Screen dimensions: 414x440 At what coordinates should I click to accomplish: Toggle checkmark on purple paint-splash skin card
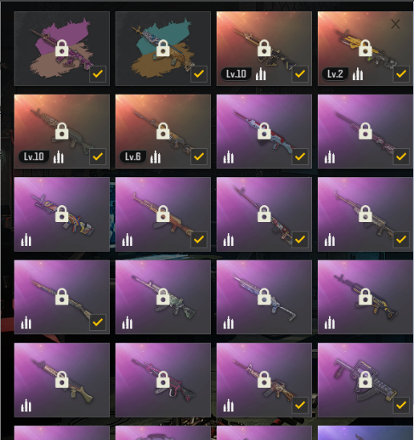pyautogui.click(x=98, y=74)
